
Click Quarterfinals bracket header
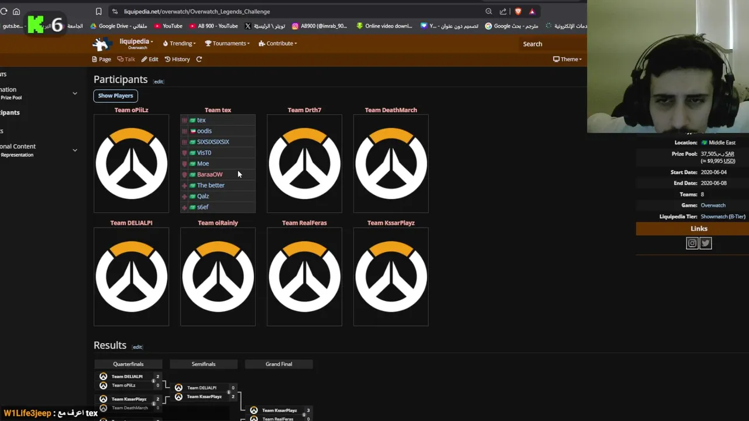pos(128,364)
